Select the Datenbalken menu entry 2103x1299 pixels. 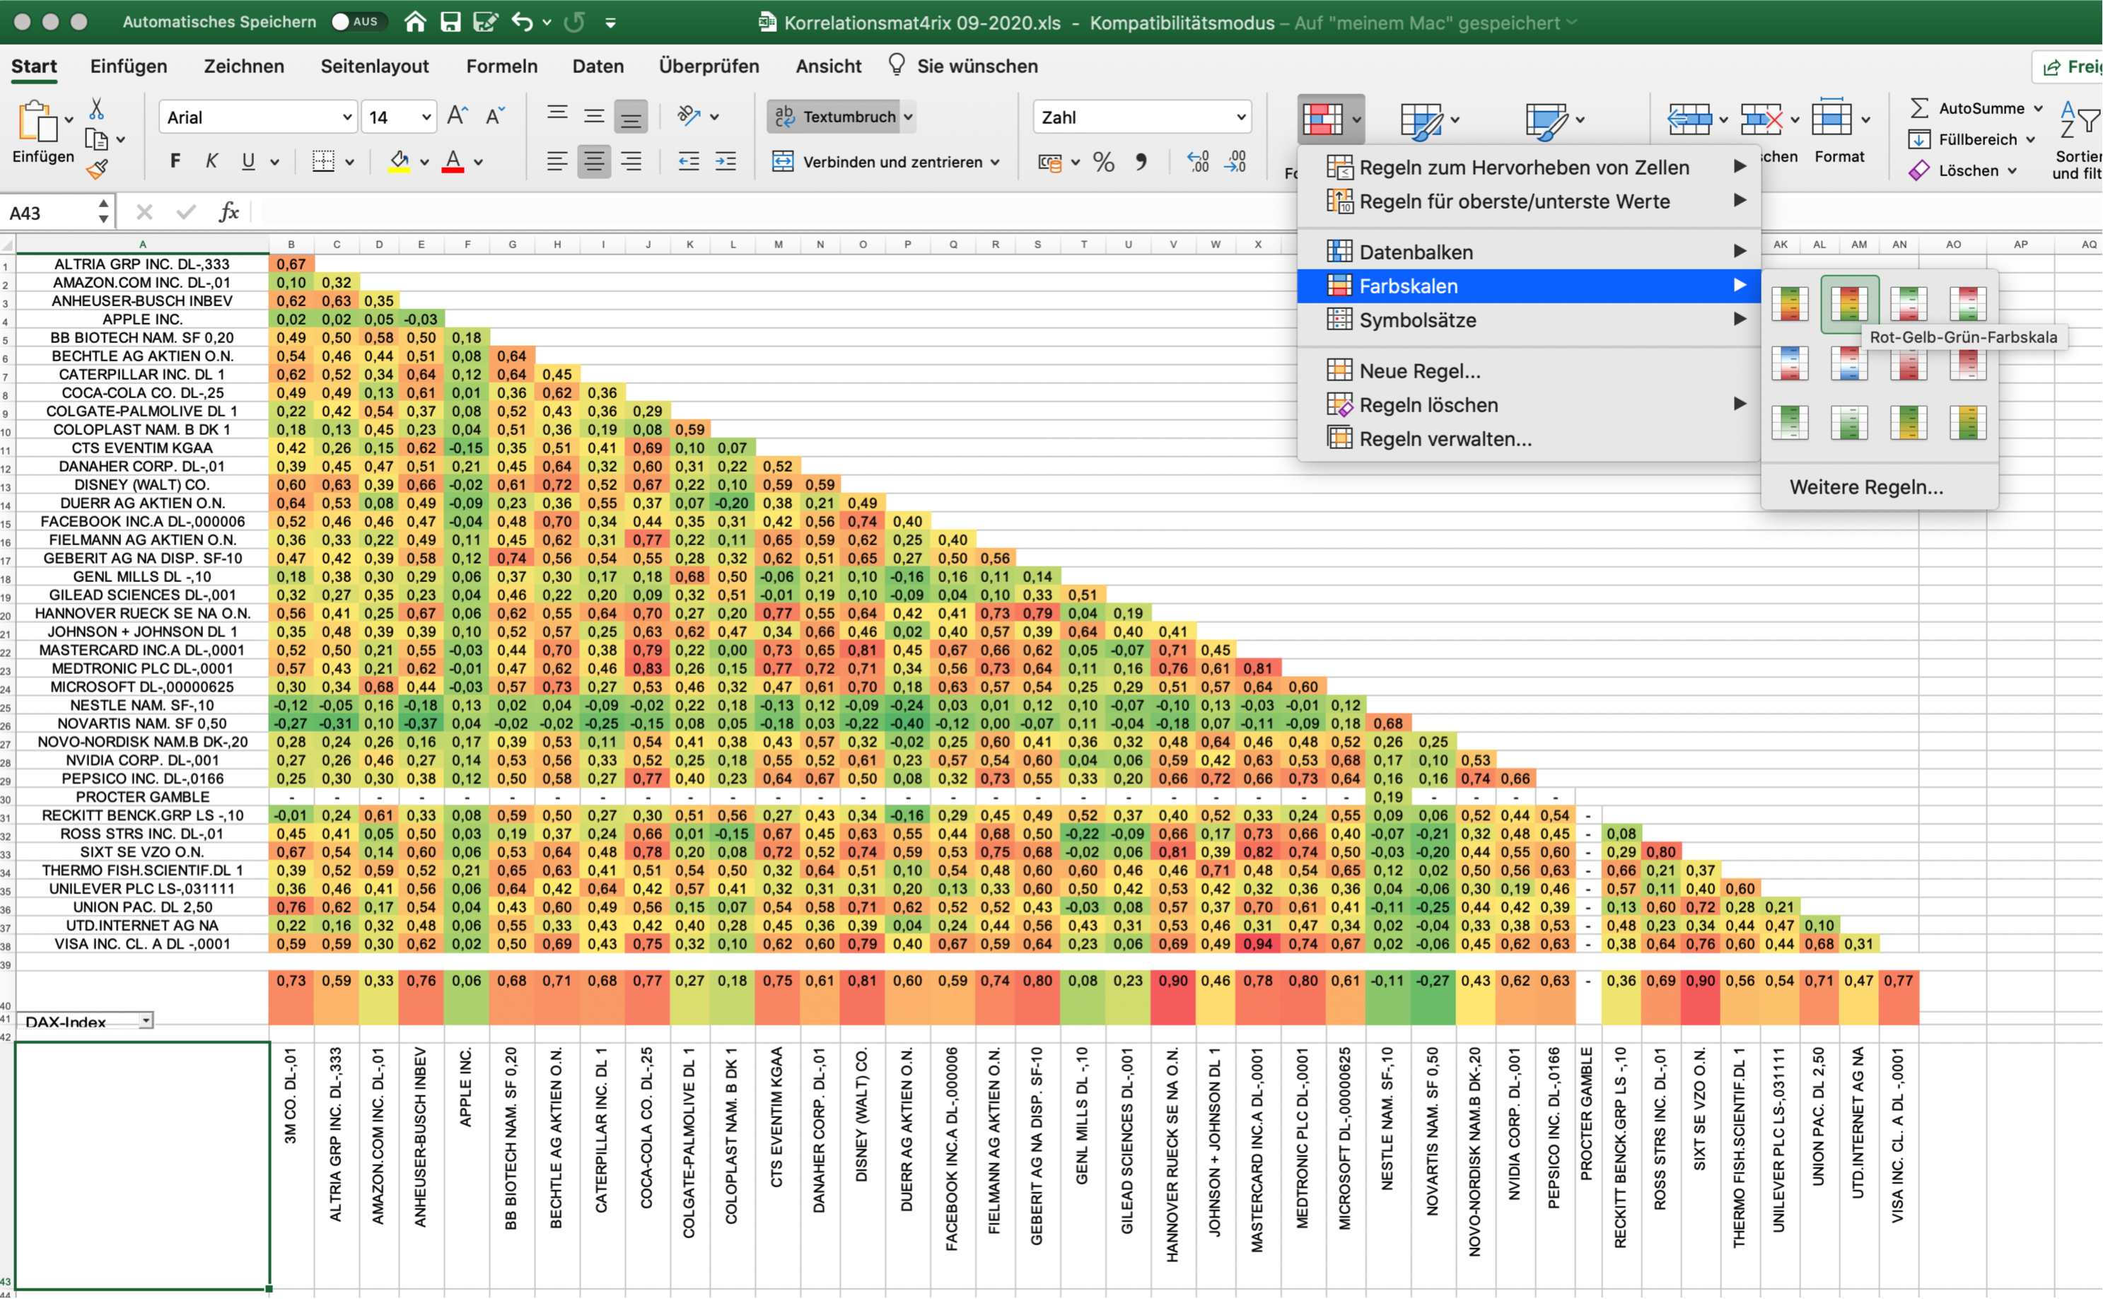[x=1416, y=252]
